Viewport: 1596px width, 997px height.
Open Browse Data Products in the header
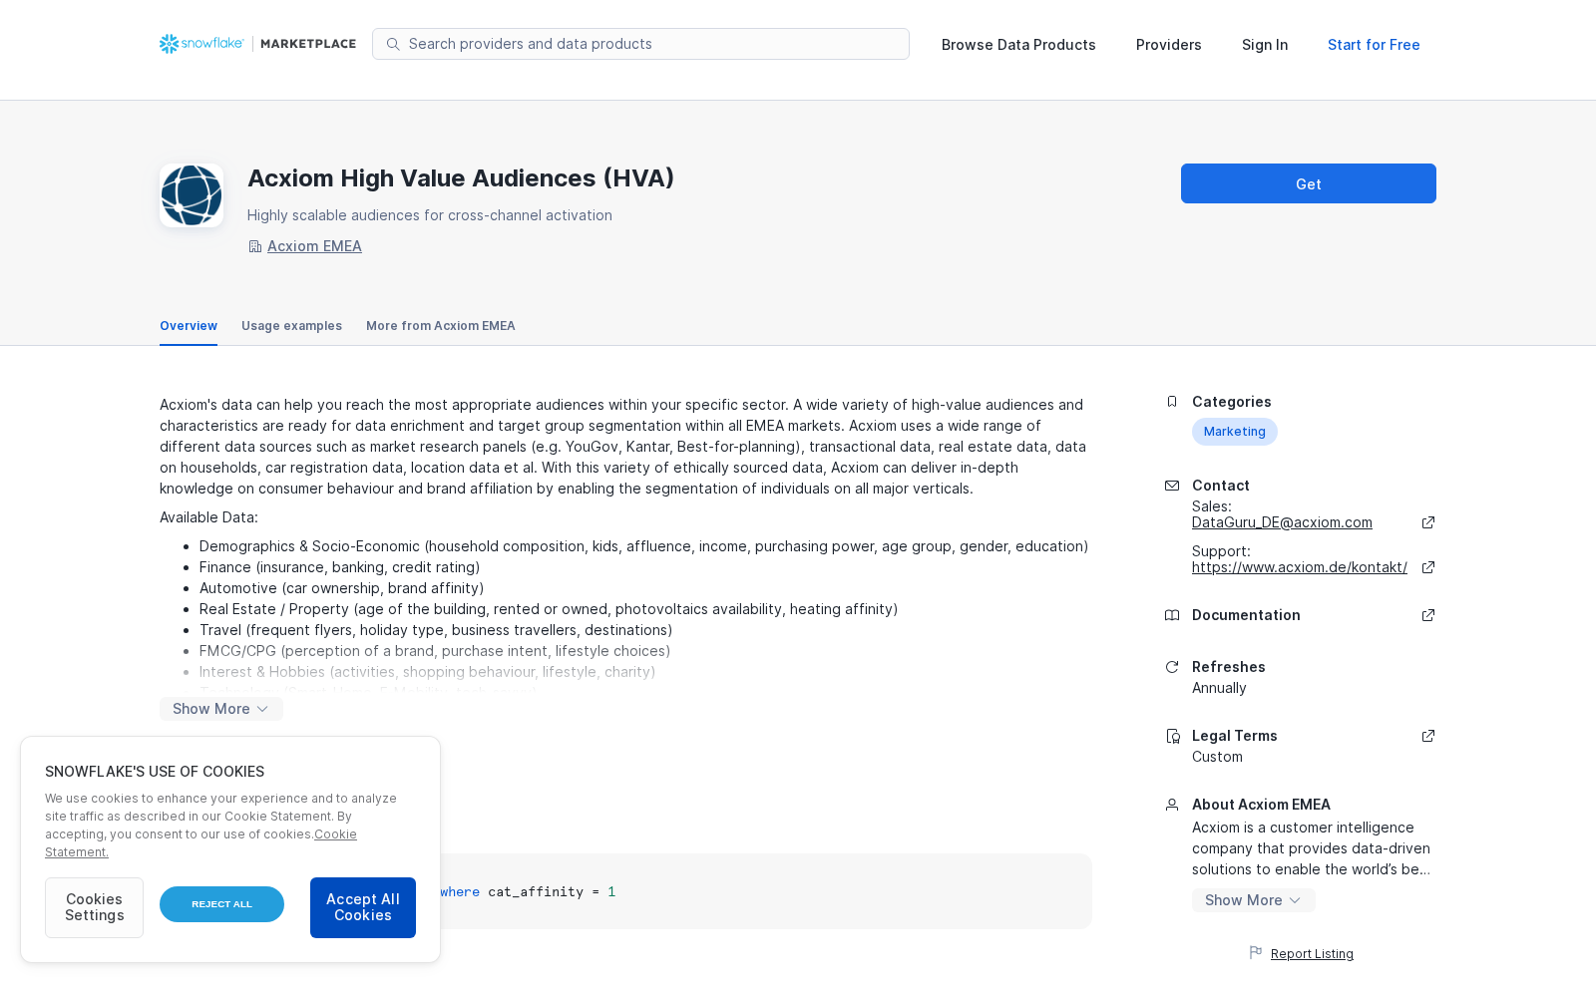tap(1018, 45)
